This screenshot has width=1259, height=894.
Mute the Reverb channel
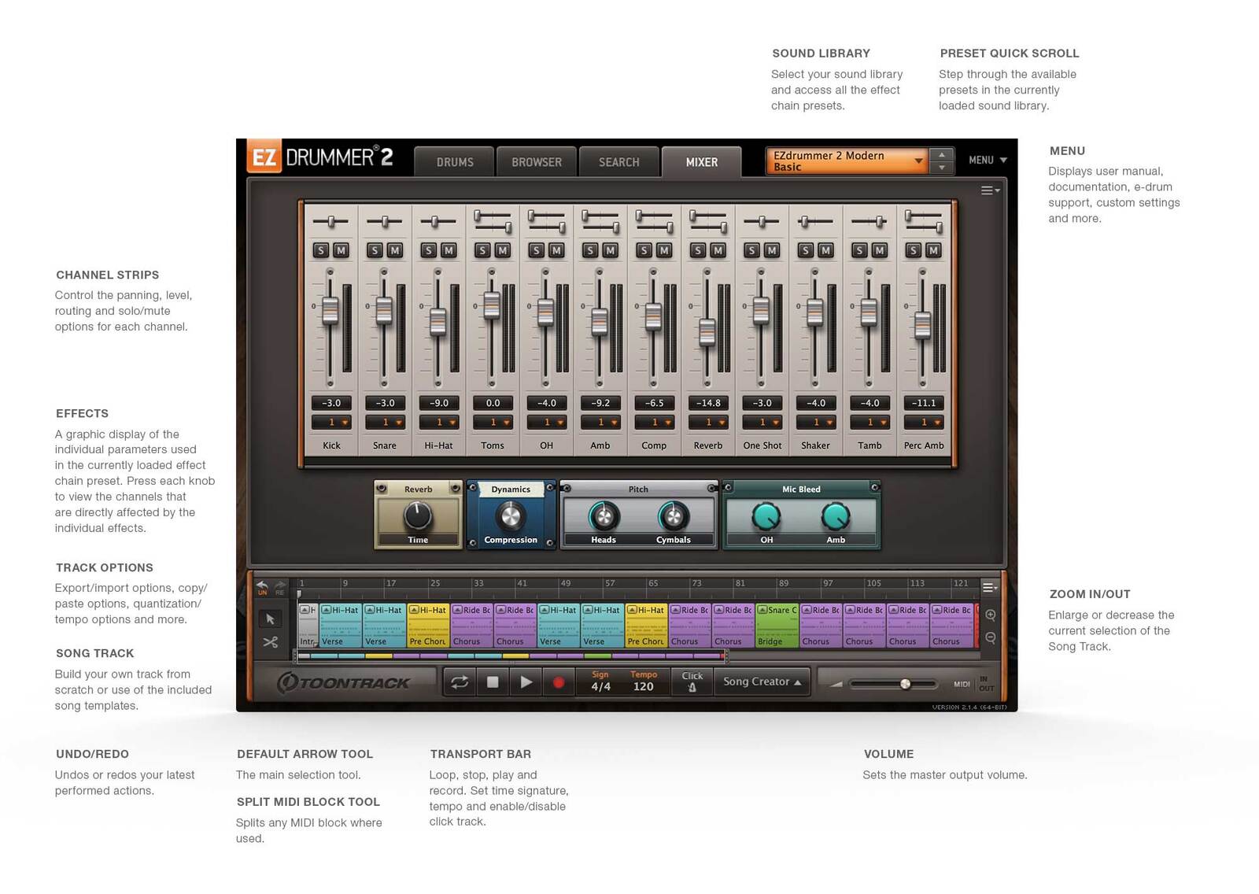tap(718, 250)
